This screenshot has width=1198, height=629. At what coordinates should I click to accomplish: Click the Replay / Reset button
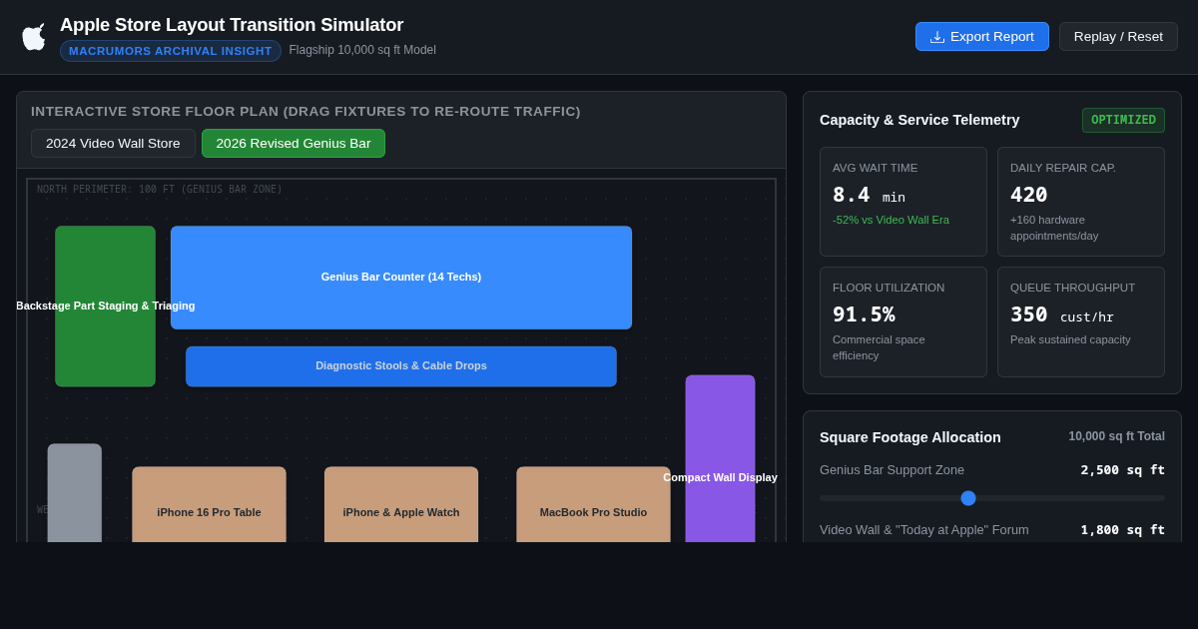[1118, 37]
